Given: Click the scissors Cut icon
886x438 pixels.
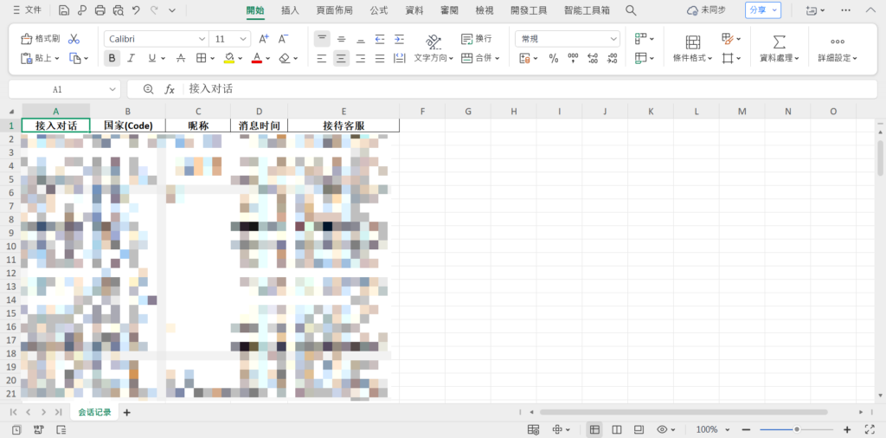Looking at the screenshot, I should click(x=74, y=39).
